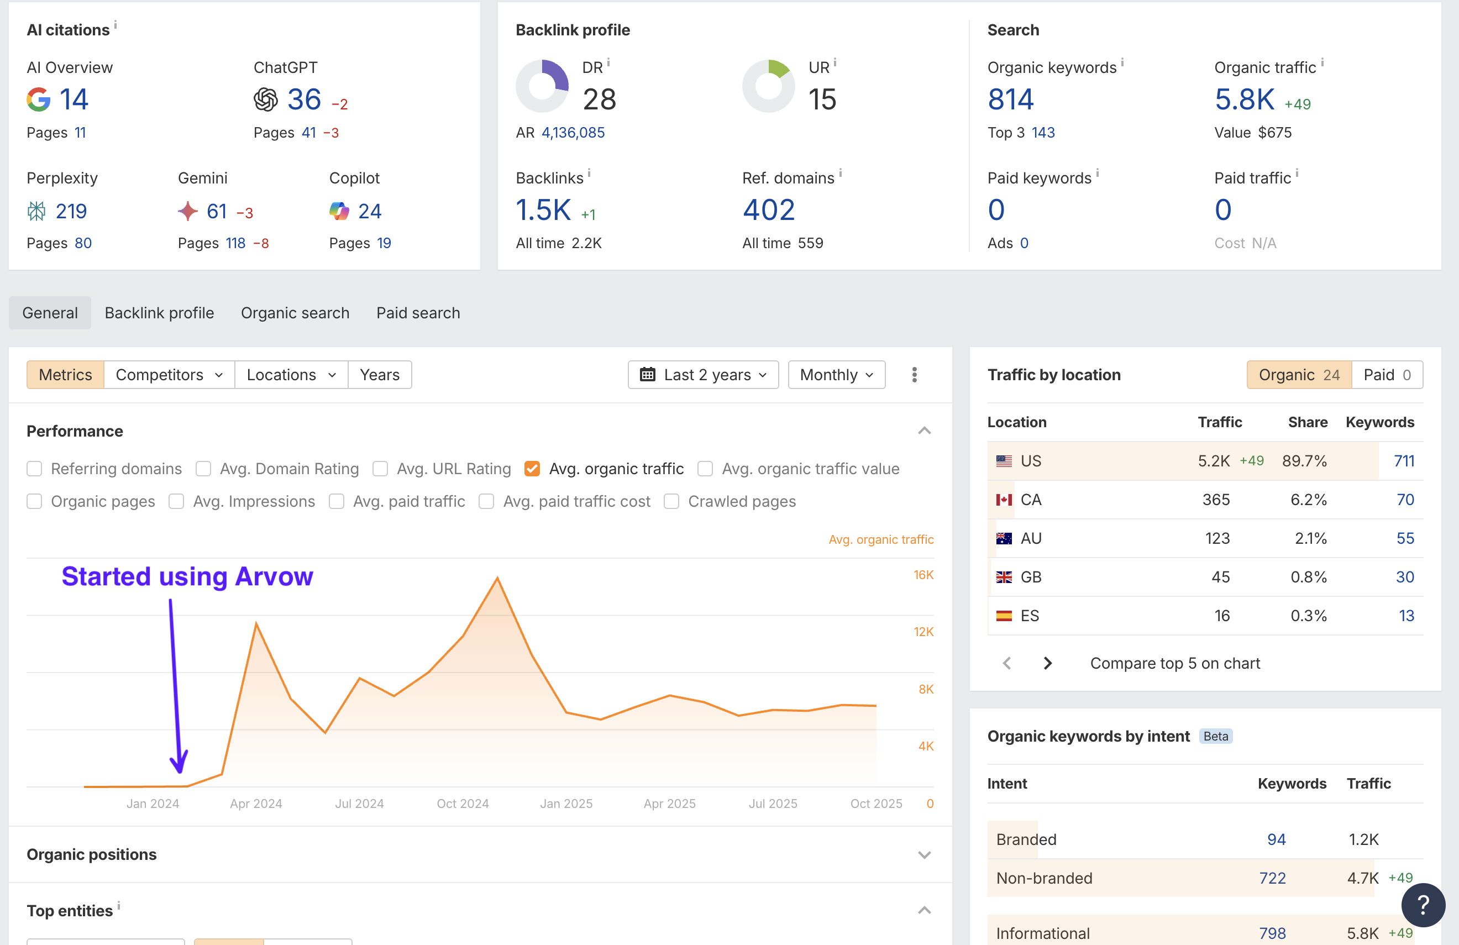Disable Avg. organic traffic checkbox
The image size is (1459, 945).
tap(532, 469)
